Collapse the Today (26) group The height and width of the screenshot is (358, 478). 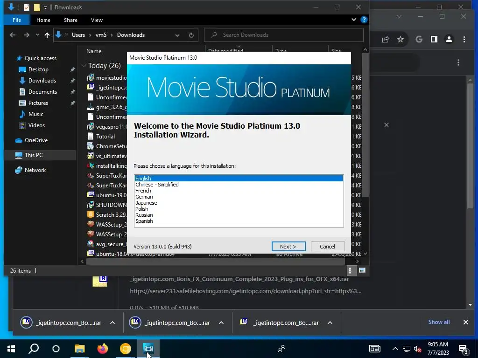[84, 66]
